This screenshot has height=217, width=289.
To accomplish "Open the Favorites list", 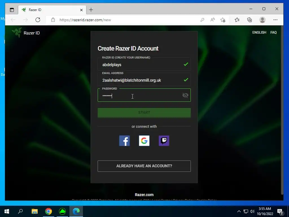I will (x=237, y=20).
